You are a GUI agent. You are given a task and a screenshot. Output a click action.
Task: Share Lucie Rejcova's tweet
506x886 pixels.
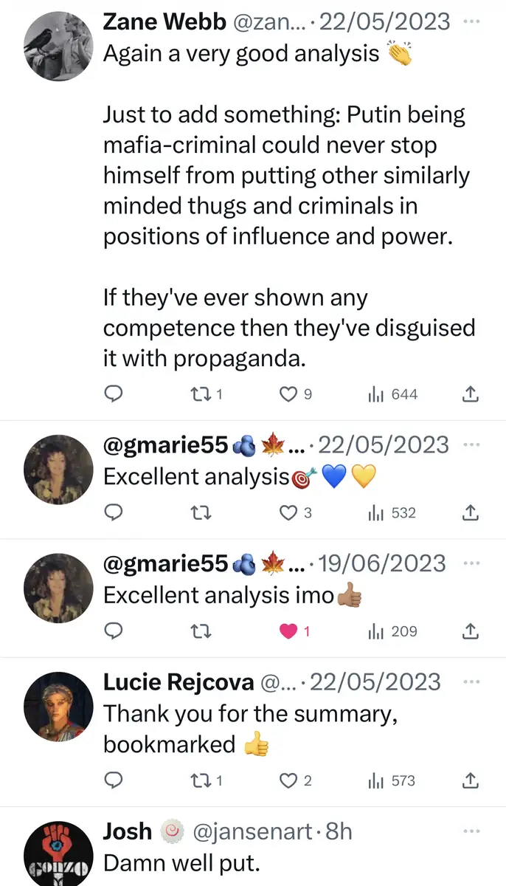click(470, 780)
